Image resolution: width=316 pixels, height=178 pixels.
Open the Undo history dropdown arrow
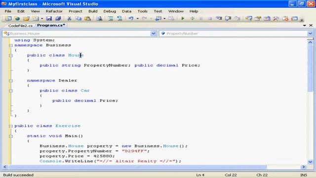click(137, 19)
